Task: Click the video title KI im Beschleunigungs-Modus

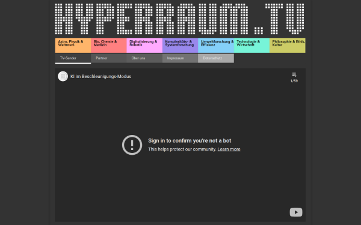Action: tap(100, 76)
